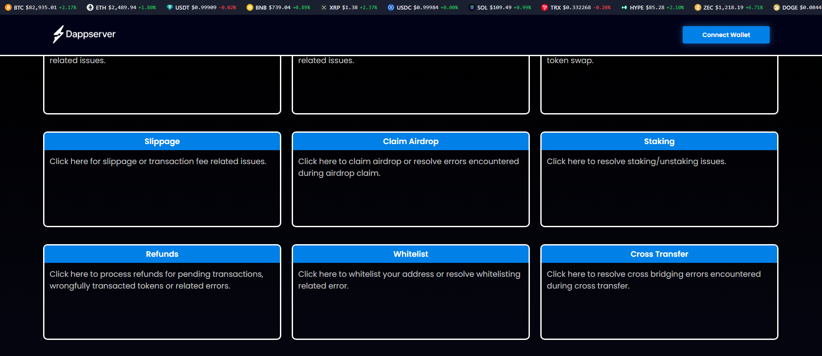Click the ZEC Zcash icon in ticker
Image resolution: width=822 pixels, height=356 pixels.
[698, 7]
